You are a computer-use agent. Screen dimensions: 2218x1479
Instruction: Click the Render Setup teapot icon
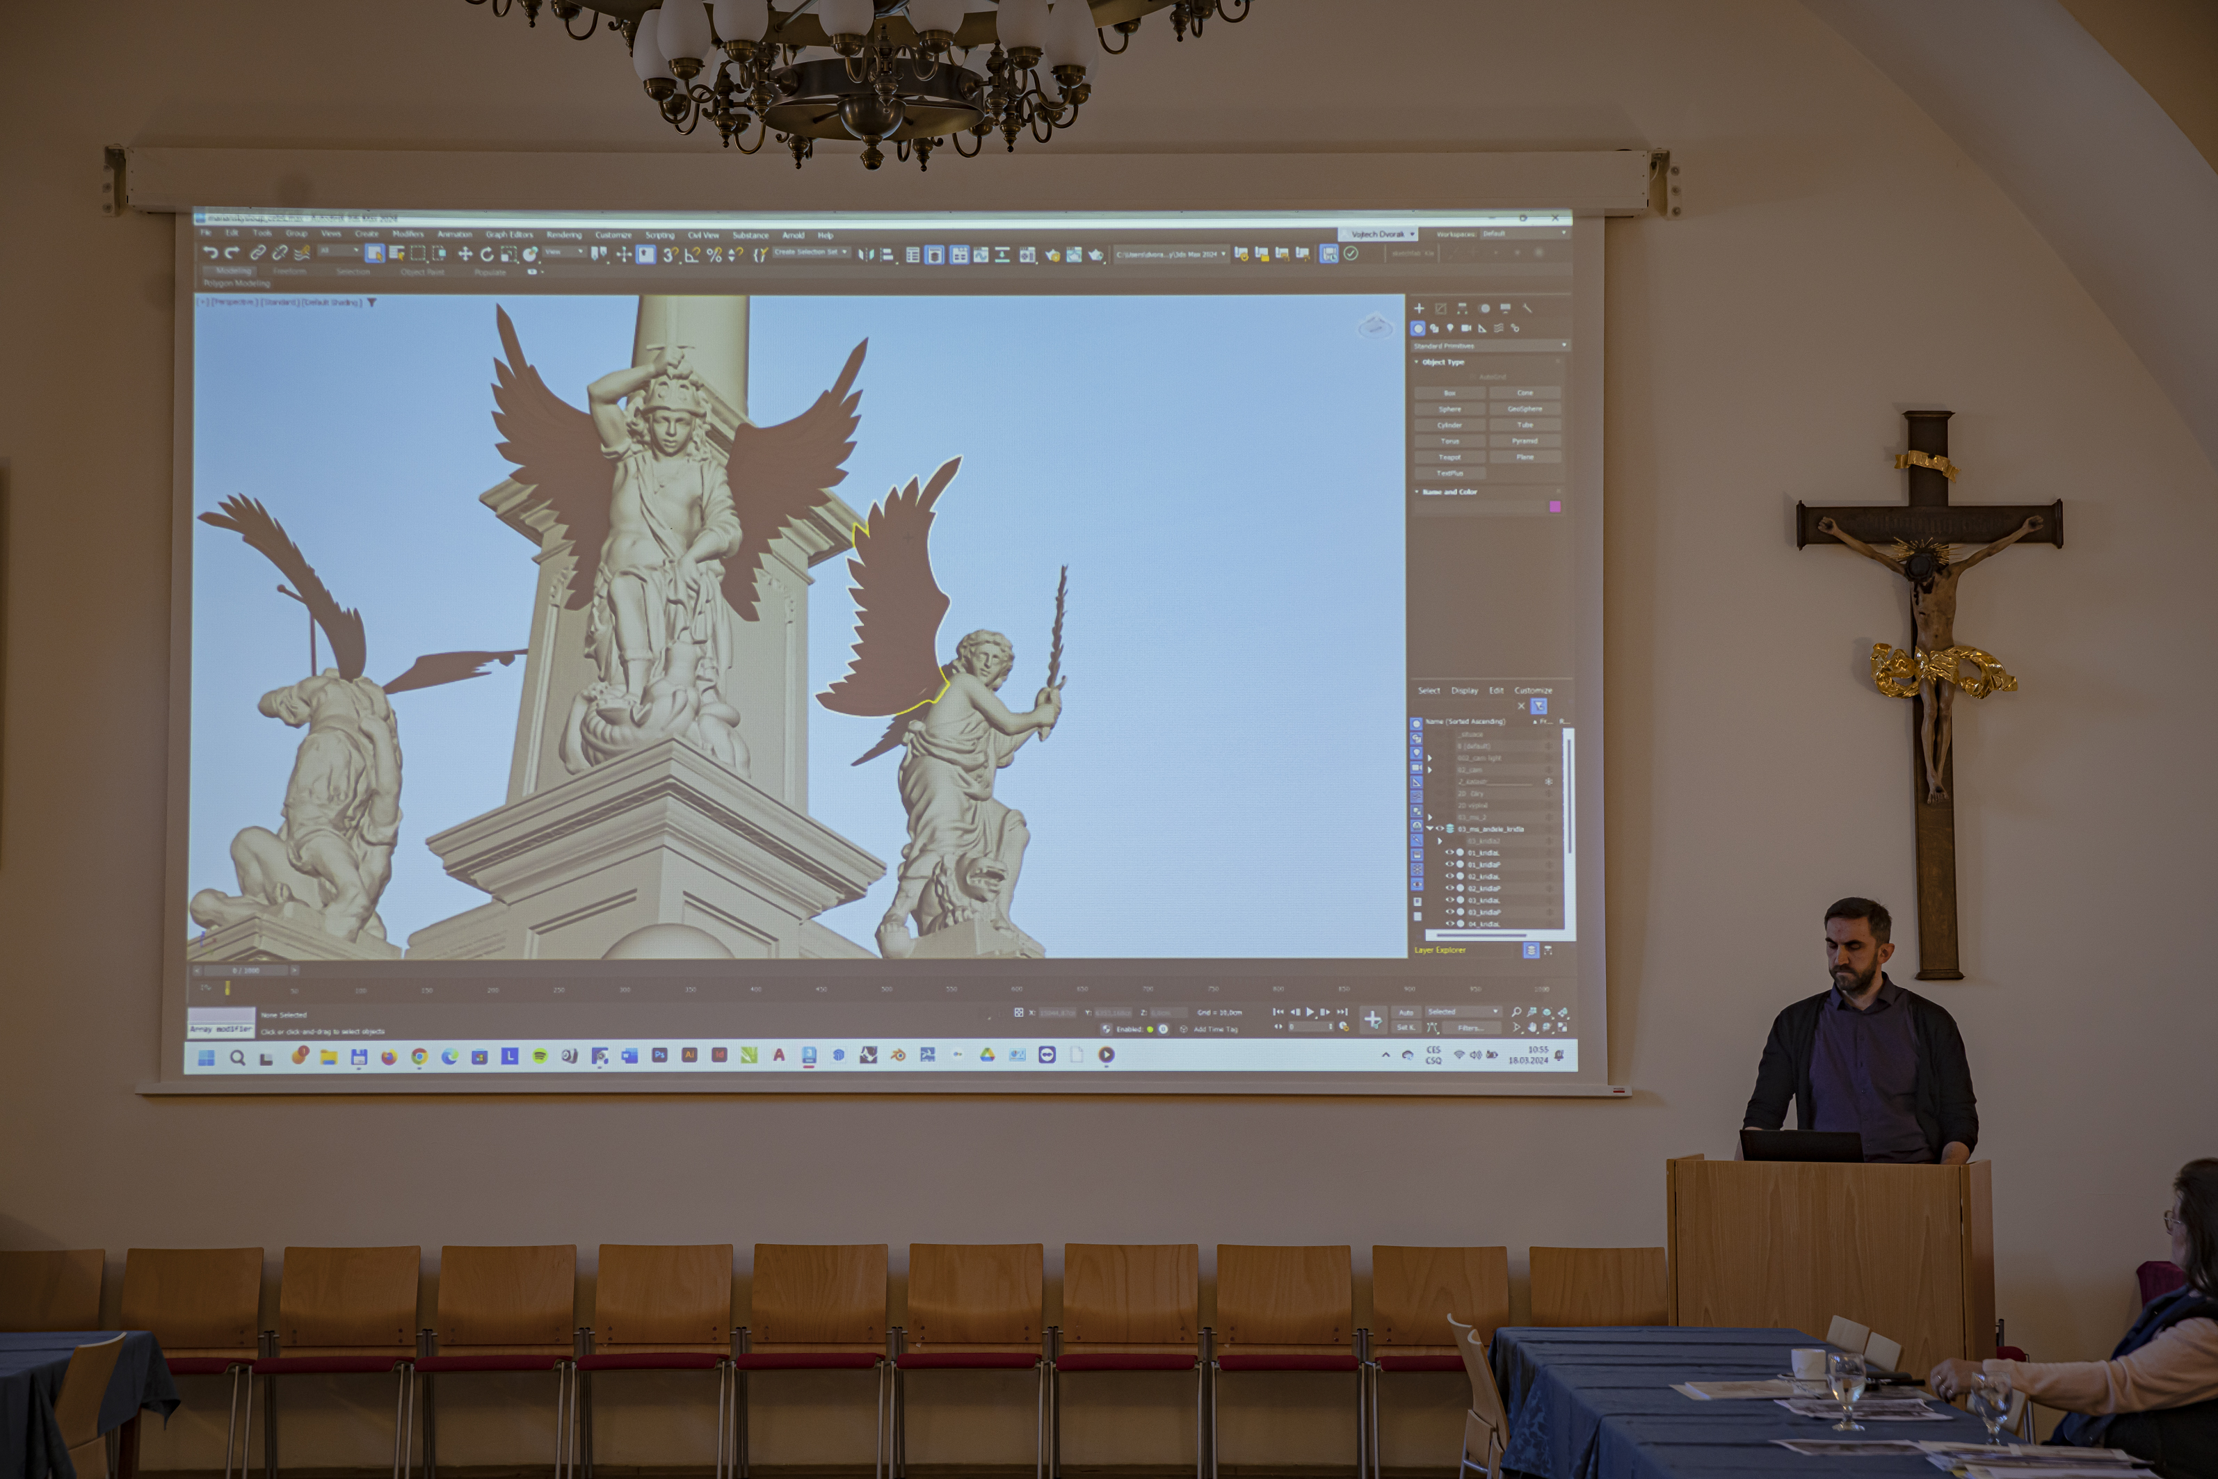1052,254
